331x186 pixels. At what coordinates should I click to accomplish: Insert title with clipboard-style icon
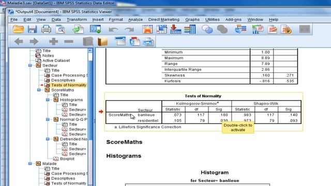coord(134,41)
